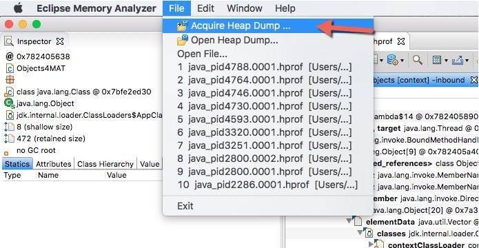Click the calculate retained size icon
Viewport: 479px width, 248px height.
click(x=437, y=60)
